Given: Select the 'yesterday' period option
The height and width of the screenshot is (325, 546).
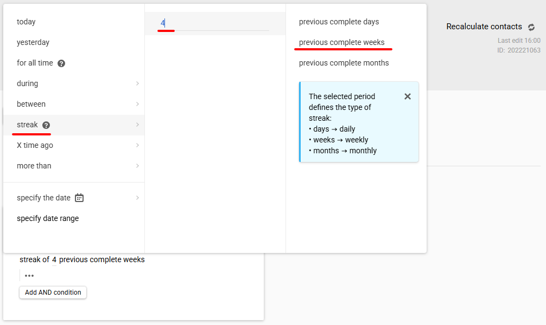Looking at the screenshot, I should click(74, 42).
